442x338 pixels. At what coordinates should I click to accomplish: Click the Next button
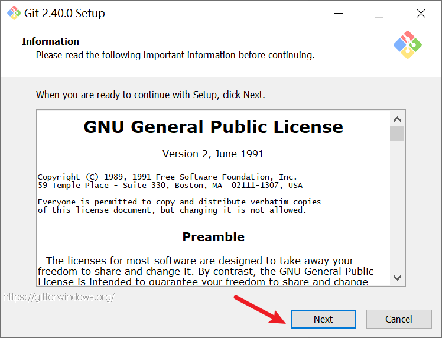(323, 319)
